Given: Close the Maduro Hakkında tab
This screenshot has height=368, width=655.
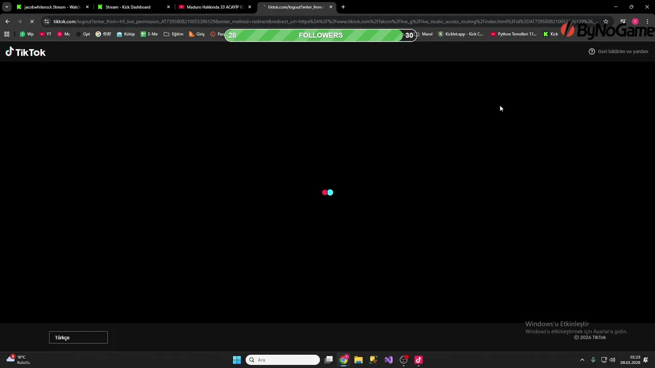Looking at the screenshot, I should (x=250, y=7).
